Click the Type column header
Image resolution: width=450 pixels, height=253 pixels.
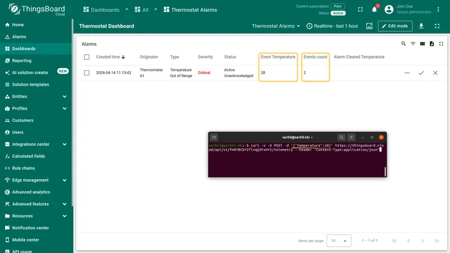(x=174, y=57)
